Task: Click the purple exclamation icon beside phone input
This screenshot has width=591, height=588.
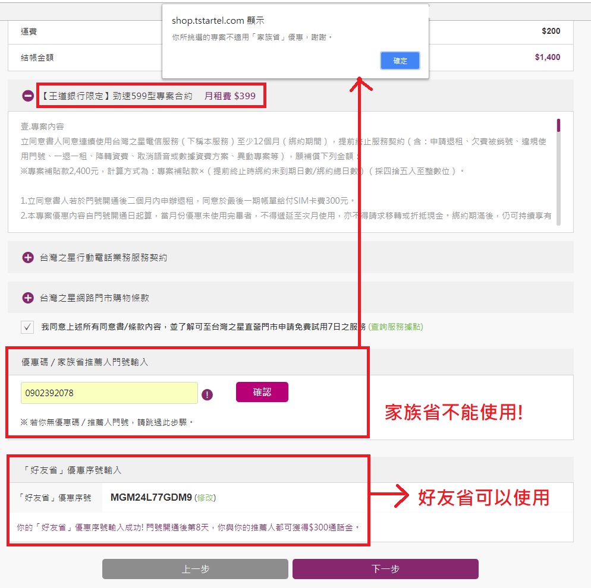Action: tap(207, 394)
